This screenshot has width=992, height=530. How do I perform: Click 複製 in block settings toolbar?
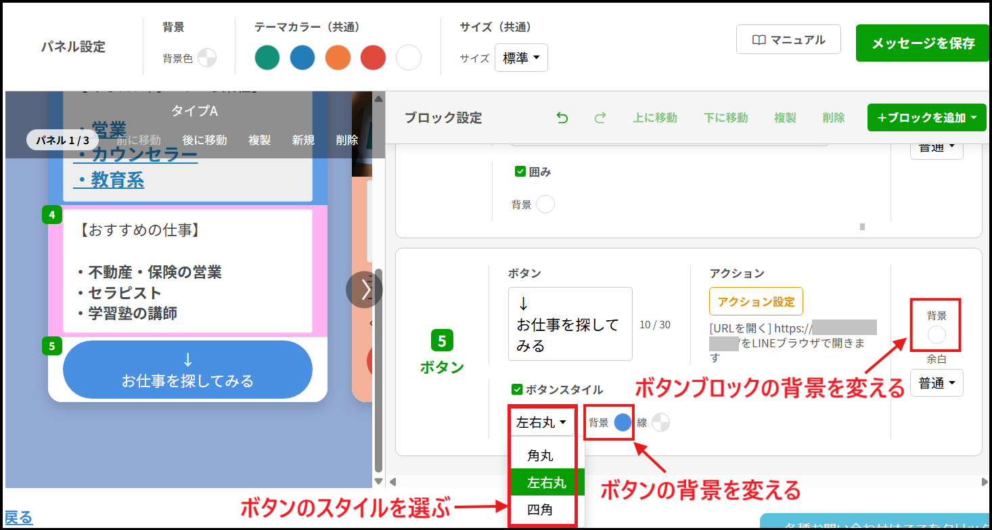(x=785, y=118)
